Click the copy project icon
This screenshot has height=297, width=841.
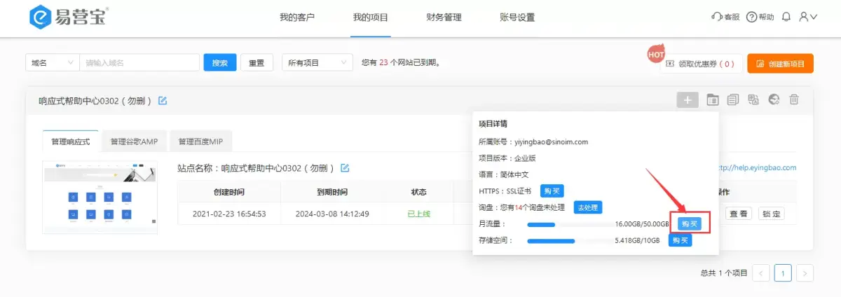pyautogui.click(x=733, y=100)
